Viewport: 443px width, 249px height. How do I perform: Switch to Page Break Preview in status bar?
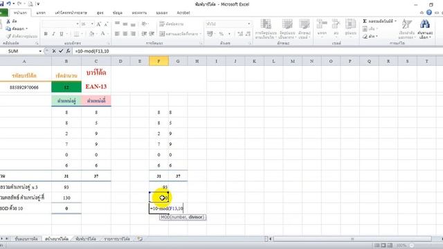tap(389, 246)
